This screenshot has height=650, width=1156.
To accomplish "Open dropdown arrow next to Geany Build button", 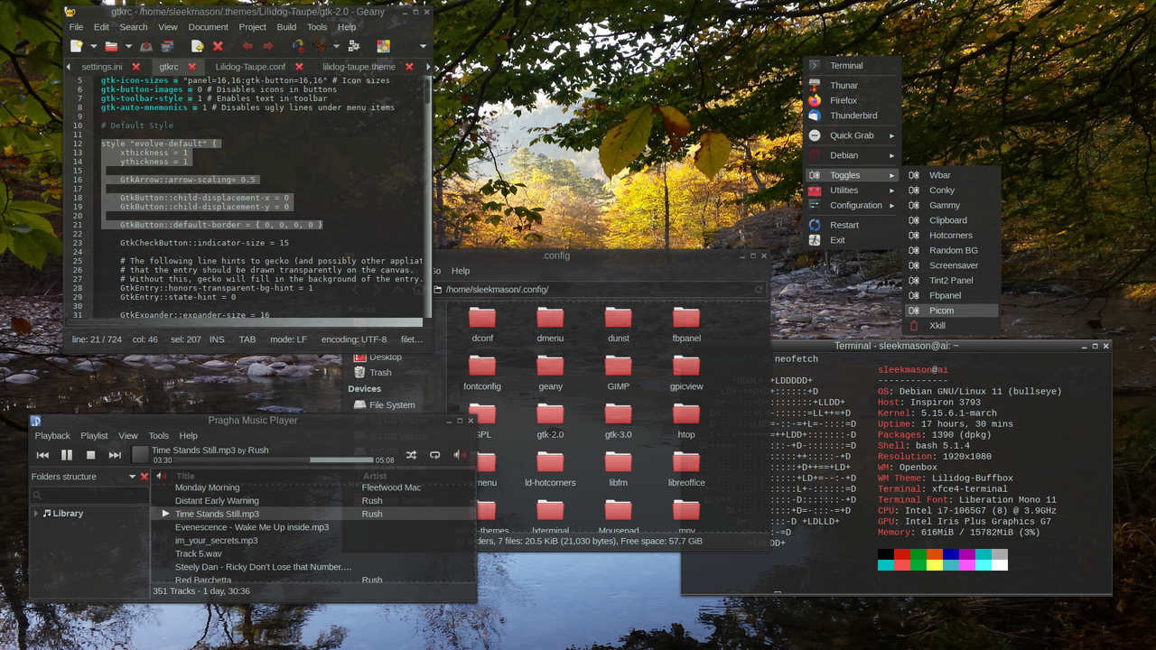I will click(x=336, y=46).
